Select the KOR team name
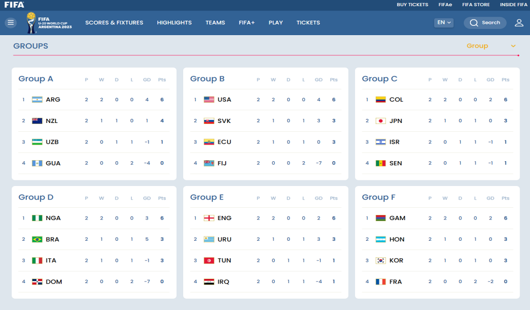This screenshot has width=530, height=310. [x=396, y=260]
